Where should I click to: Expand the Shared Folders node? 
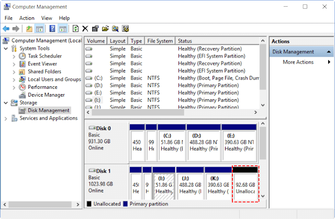[x=14, y=72]
